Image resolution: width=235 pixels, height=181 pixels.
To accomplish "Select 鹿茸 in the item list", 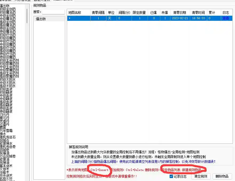I will (x=3, y=127).
